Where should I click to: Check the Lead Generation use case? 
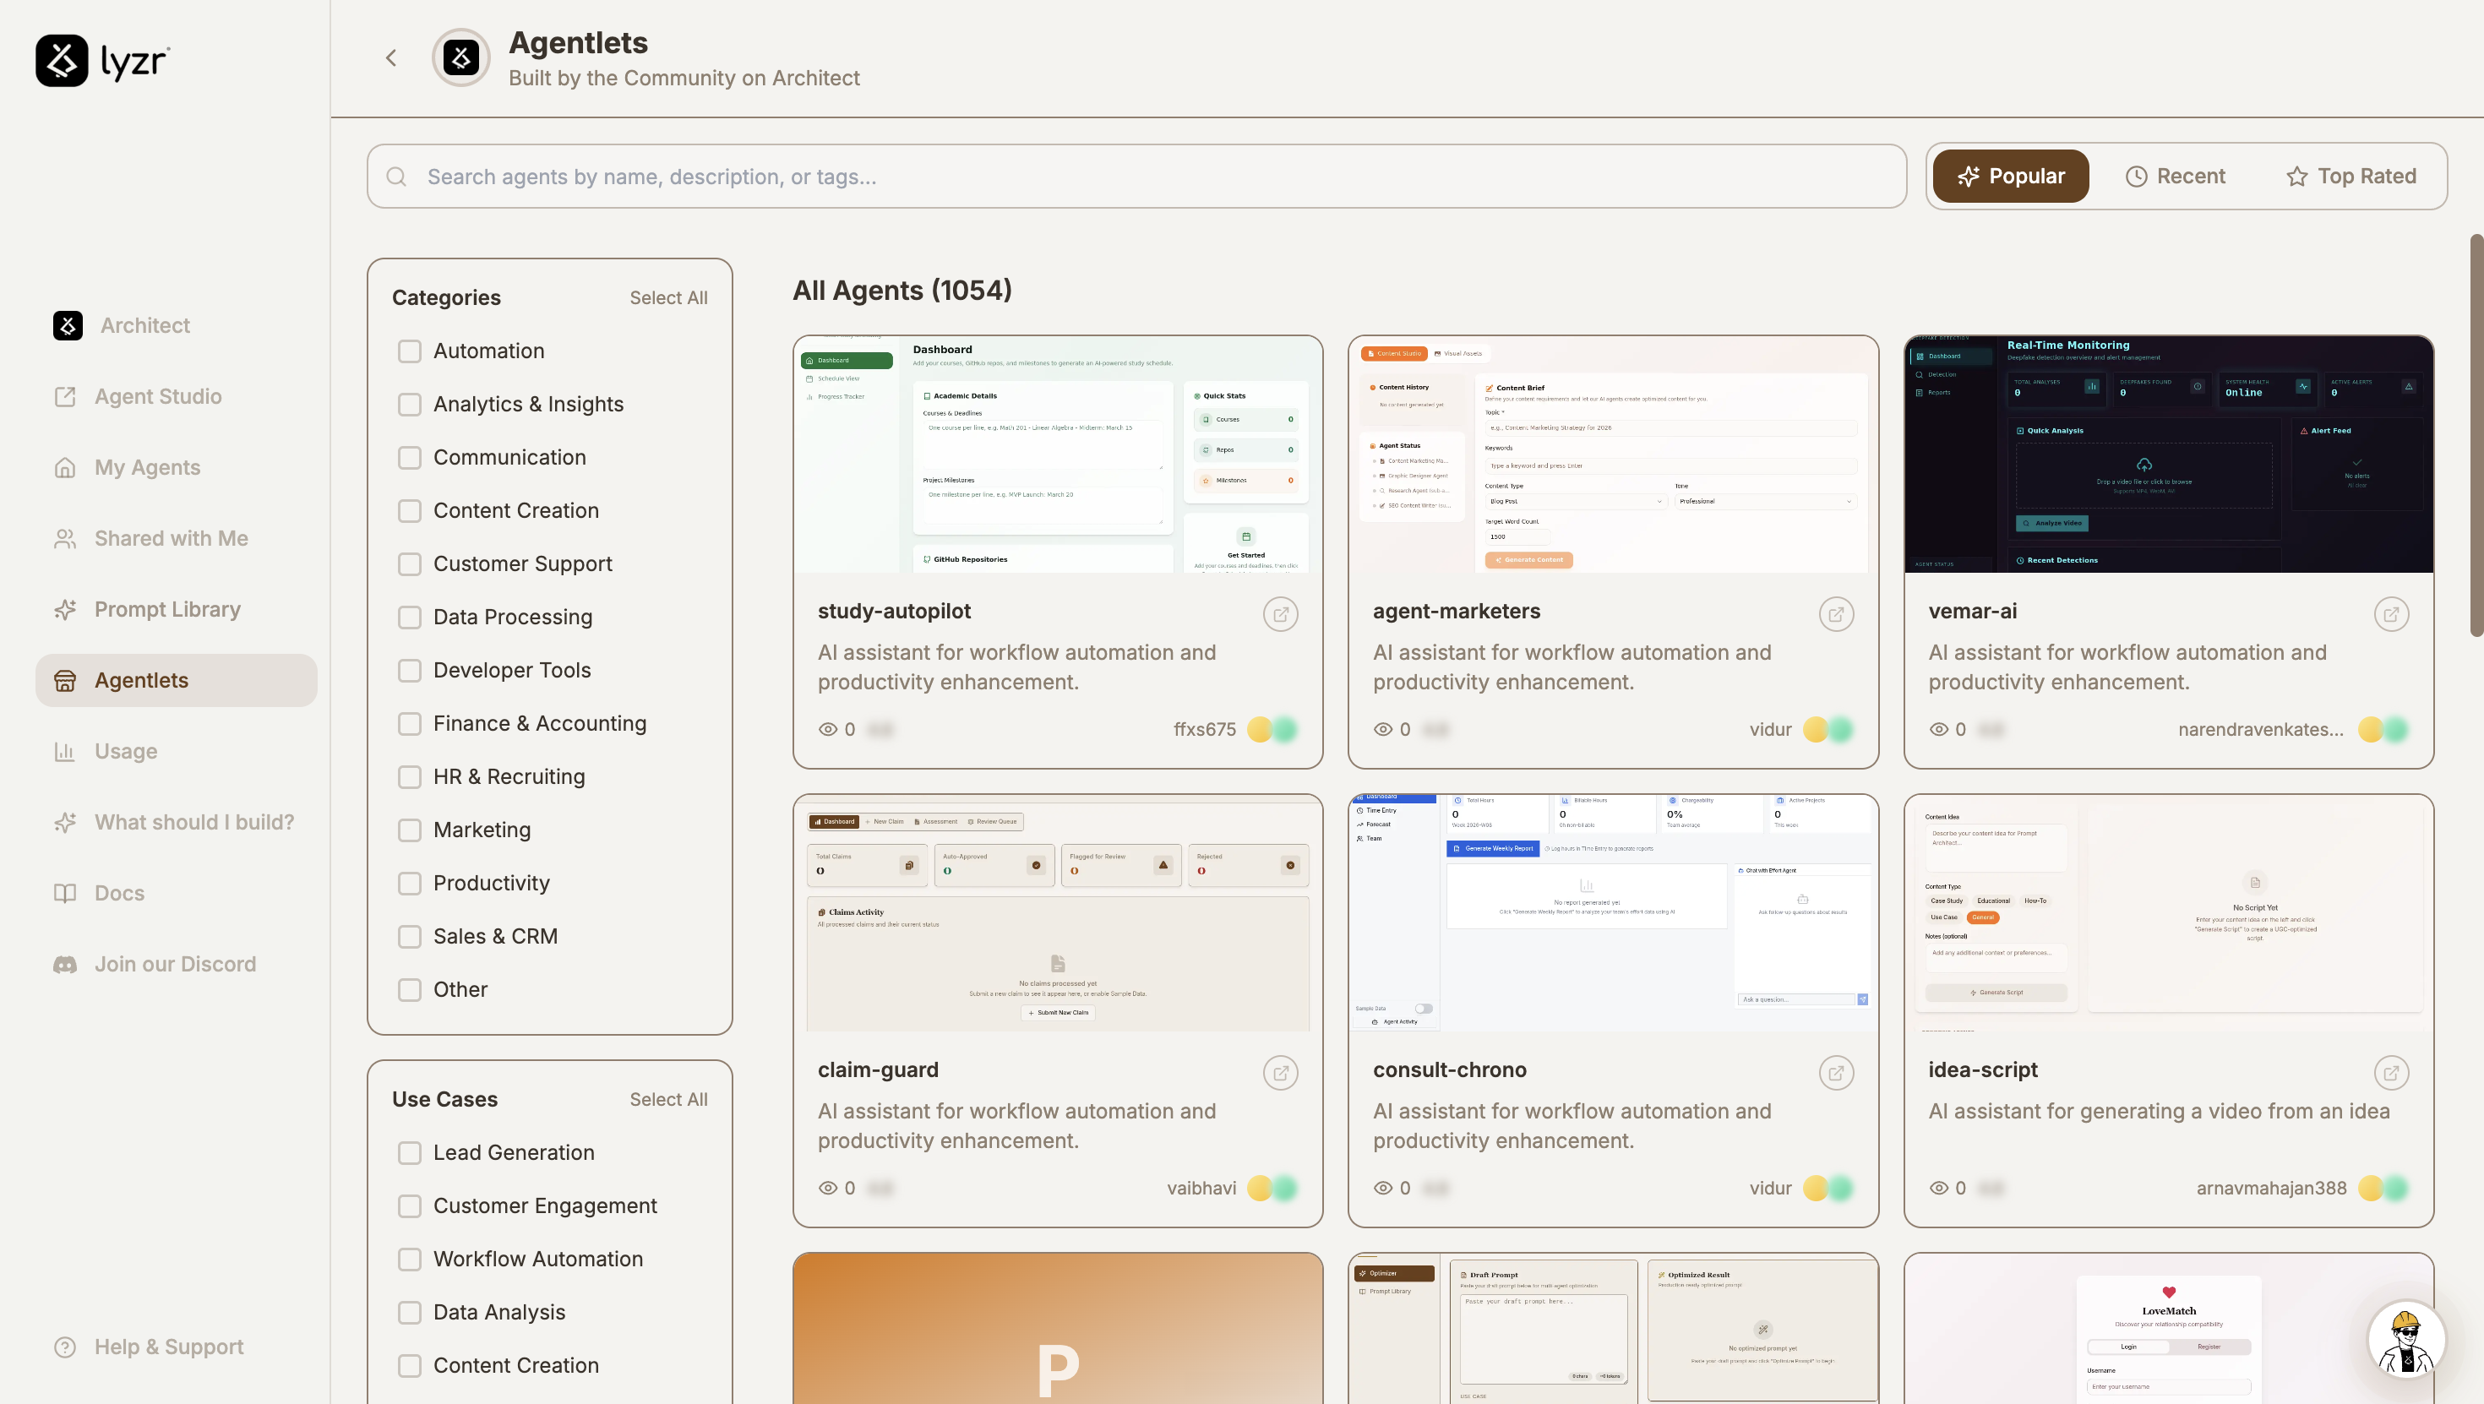click(x=410, y=1153)
